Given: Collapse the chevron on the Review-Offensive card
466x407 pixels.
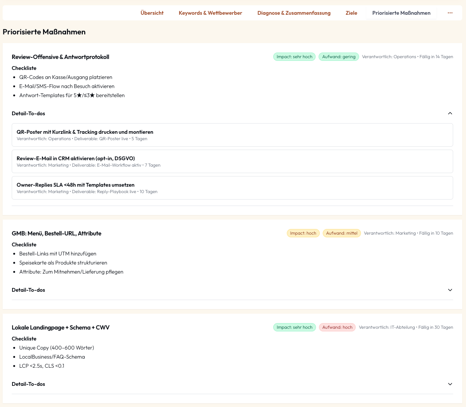Looking at the screenshot, I should [450, 113].
